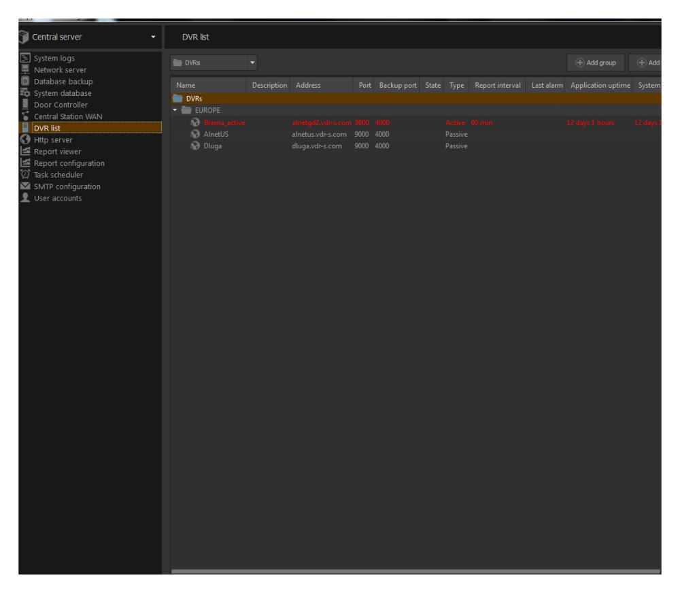Viewport: 680px width, 593px height.
Task: Open the DVRs group dropdown
Action: (214, 63)
